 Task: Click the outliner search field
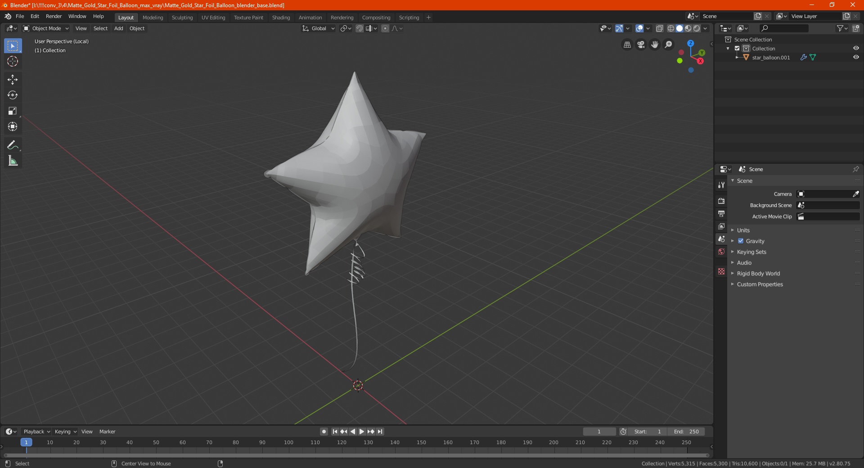coord(784,28)
